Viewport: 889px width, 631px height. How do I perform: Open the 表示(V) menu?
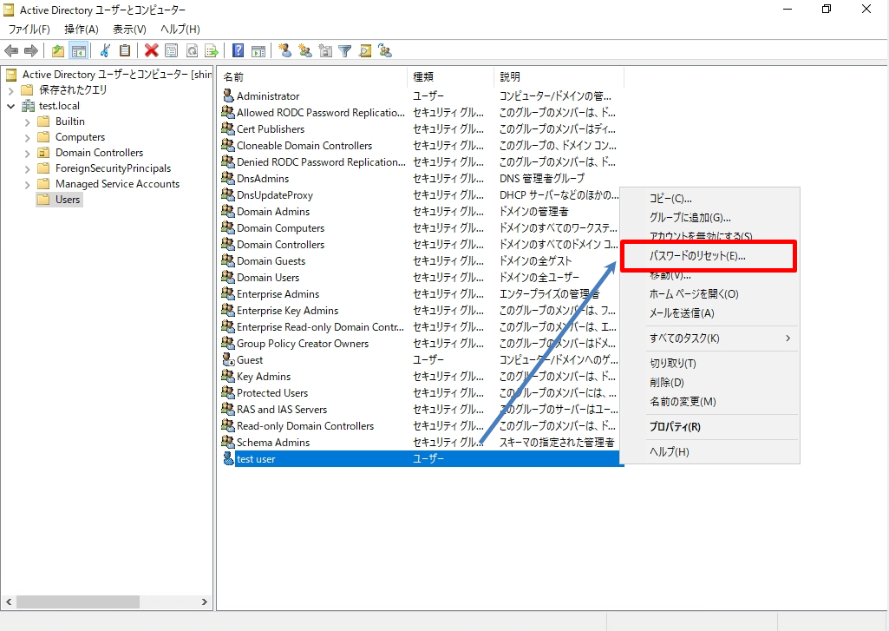pyautogui.click(x=129, y=30)
